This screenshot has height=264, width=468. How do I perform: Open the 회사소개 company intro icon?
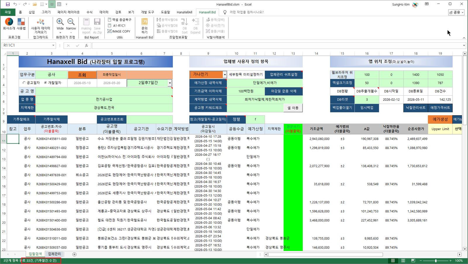point(9,24)
